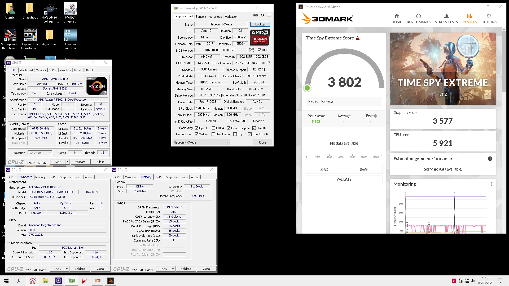The image size is (509, 286).
Task: Switch to Validation tab in GPU-Z
Action: click(x=231, y=16)
